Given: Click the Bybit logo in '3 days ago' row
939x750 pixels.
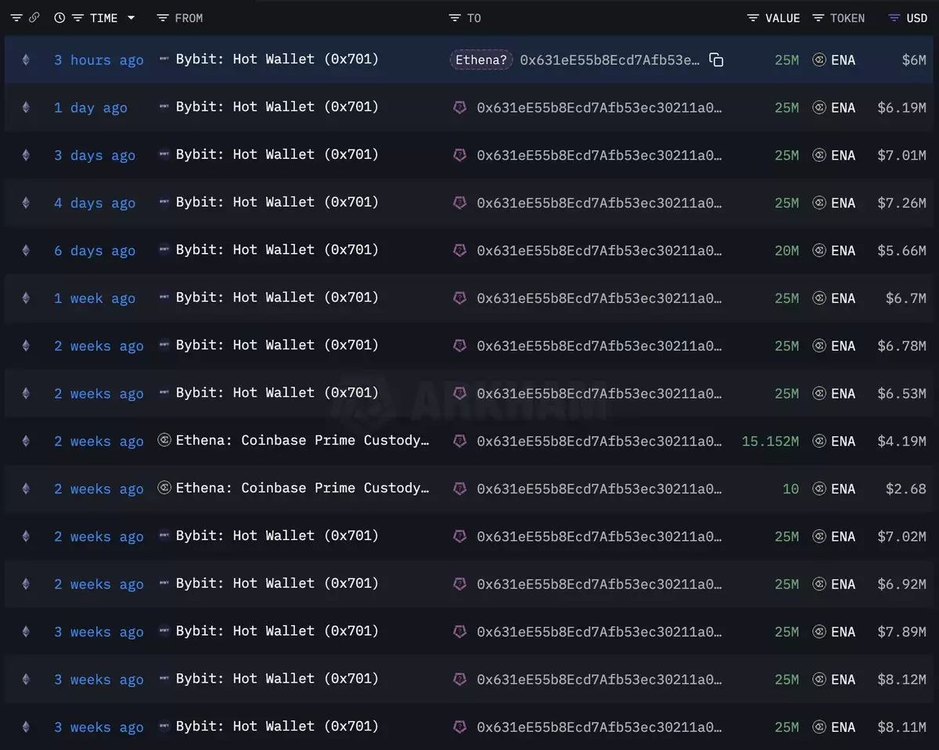Looking at the screenshot, I should coord(164,155).
